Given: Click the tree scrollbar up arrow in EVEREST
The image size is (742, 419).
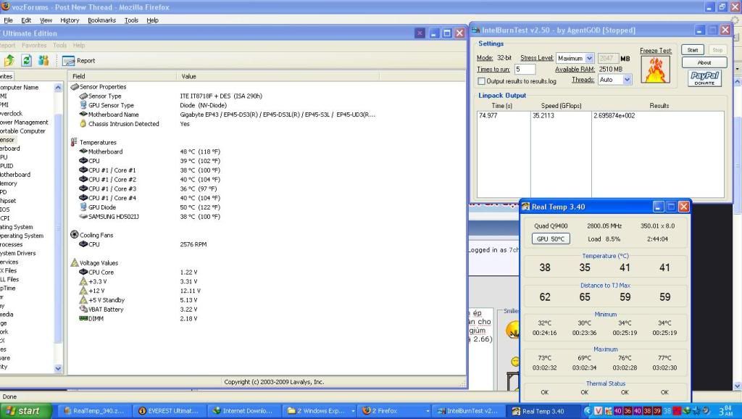Looking at the screenshot, I should coord(58,88).
